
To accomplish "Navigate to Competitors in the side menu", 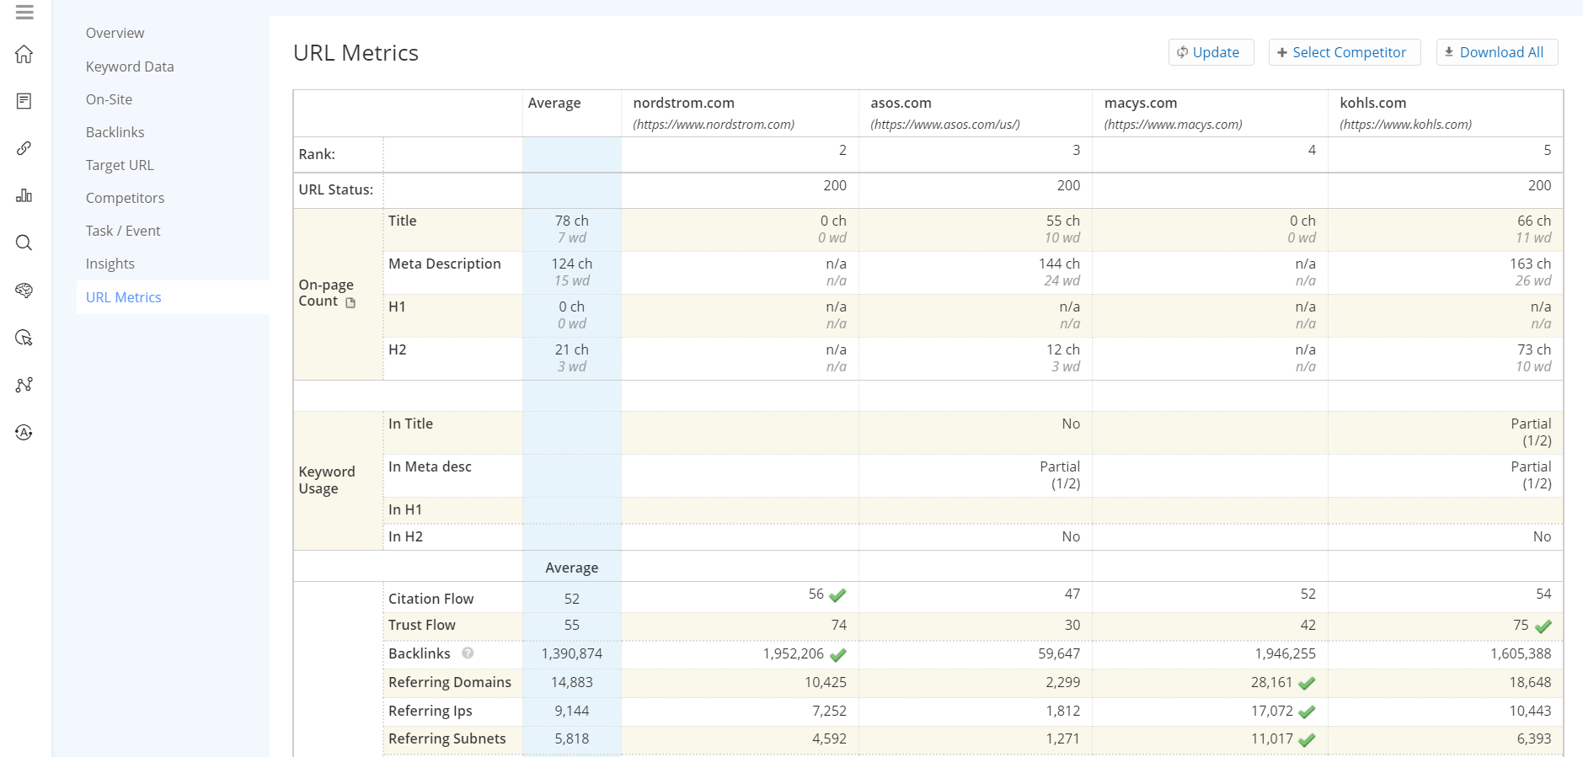I will click(x=125, y=198).
